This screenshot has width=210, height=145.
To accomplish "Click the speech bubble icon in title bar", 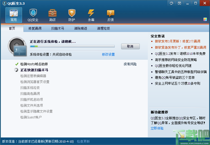I will pyautogui.click(x=171, y=3).
